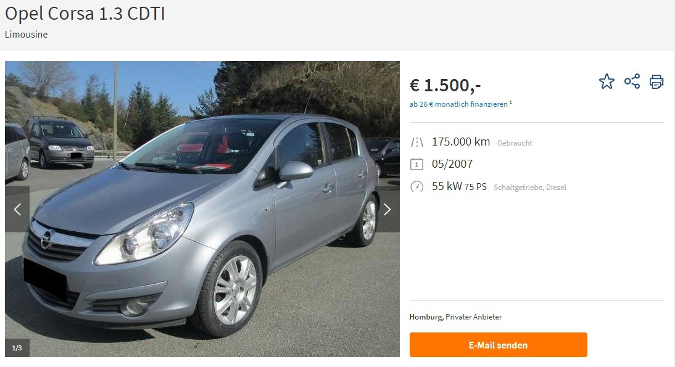The image size is (675, 367).
Task: Advance to next photo with right arrow
Action: (x=387, y=210)
